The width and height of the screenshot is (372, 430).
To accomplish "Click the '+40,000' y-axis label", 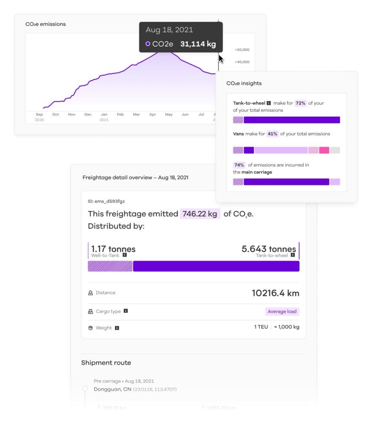I will pos(242,62).
